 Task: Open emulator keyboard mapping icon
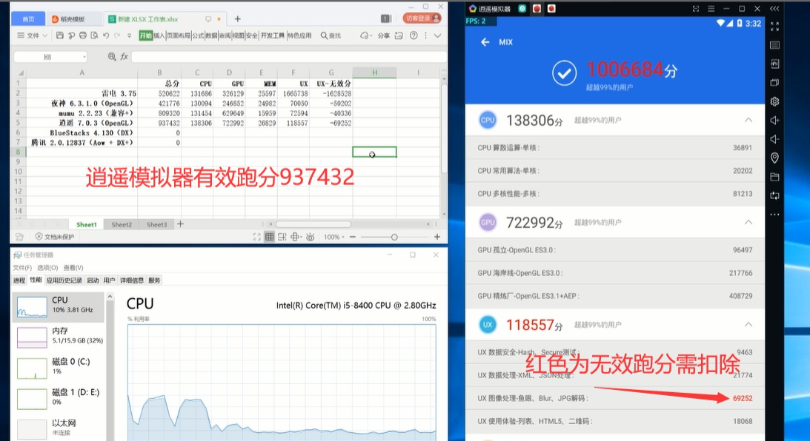click(x=774, y=45)
